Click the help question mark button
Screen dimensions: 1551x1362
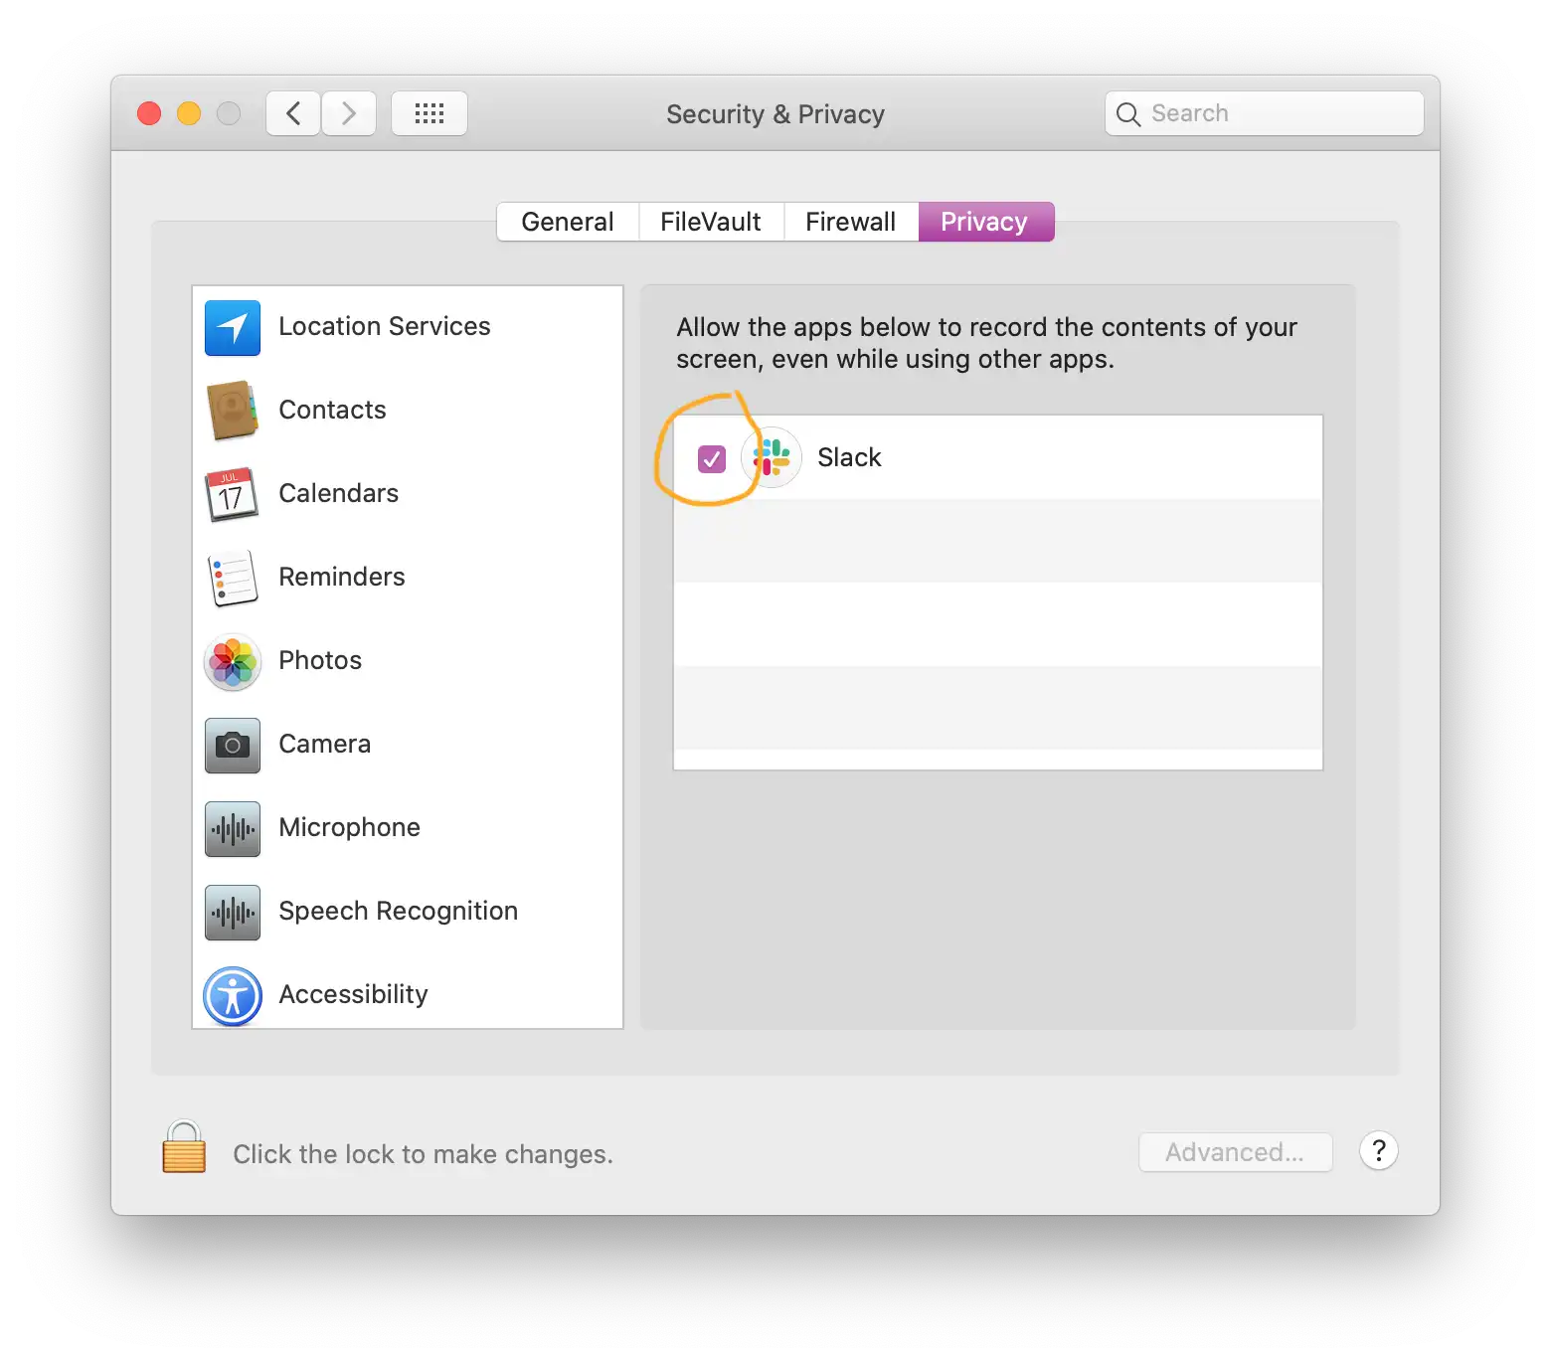1378,1151
